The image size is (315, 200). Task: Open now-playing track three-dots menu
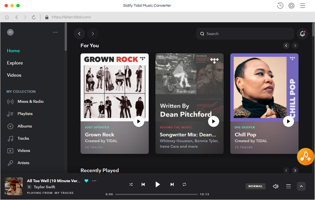point(94,181)
